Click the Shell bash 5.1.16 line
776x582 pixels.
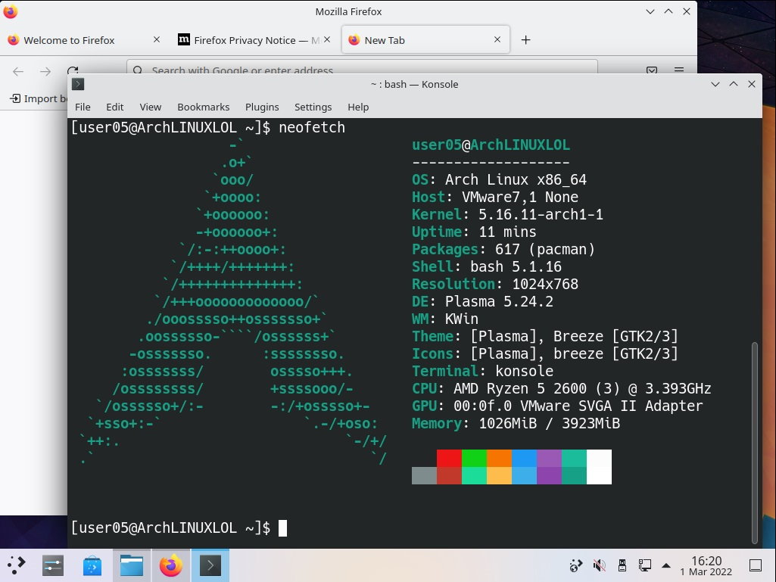(x=487, y=266)
